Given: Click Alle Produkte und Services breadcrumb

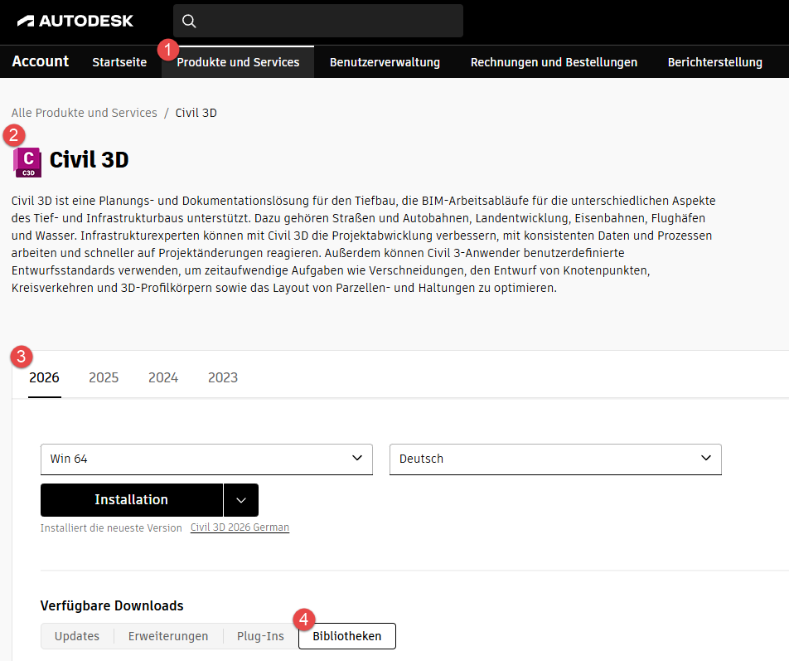Looking at the screenshot, I should click(85, 113).
